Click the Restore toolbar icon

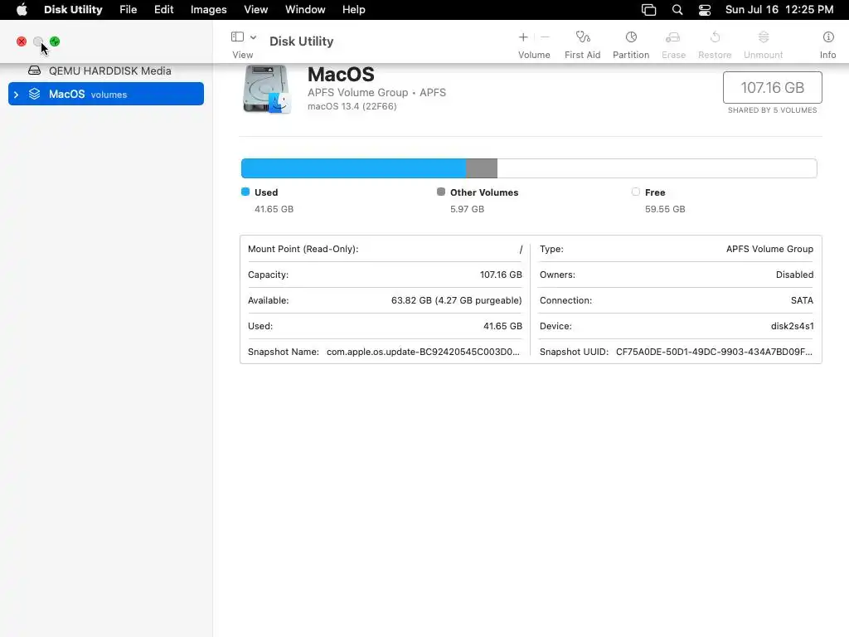[715, 36]
